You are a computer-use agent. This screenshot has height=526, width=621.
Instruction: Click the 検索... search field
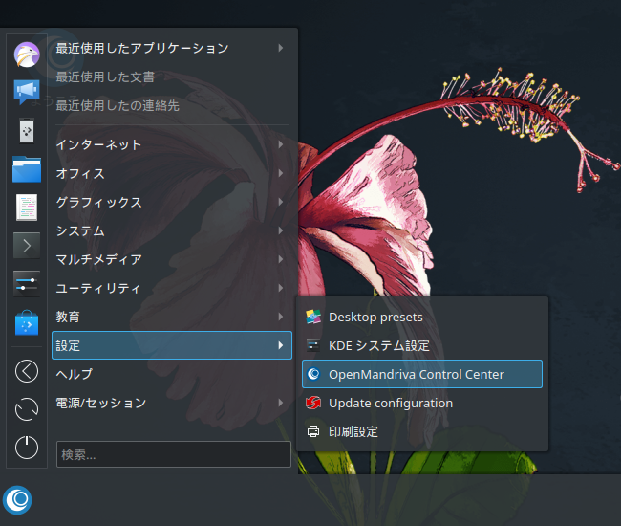coord(174,454)
